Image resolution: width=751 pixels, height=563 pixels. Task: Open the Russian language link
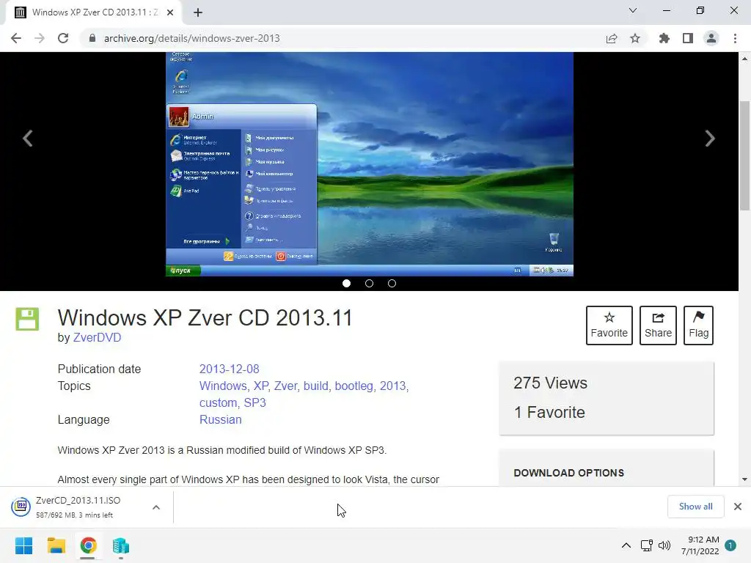(x=220, y=420)
